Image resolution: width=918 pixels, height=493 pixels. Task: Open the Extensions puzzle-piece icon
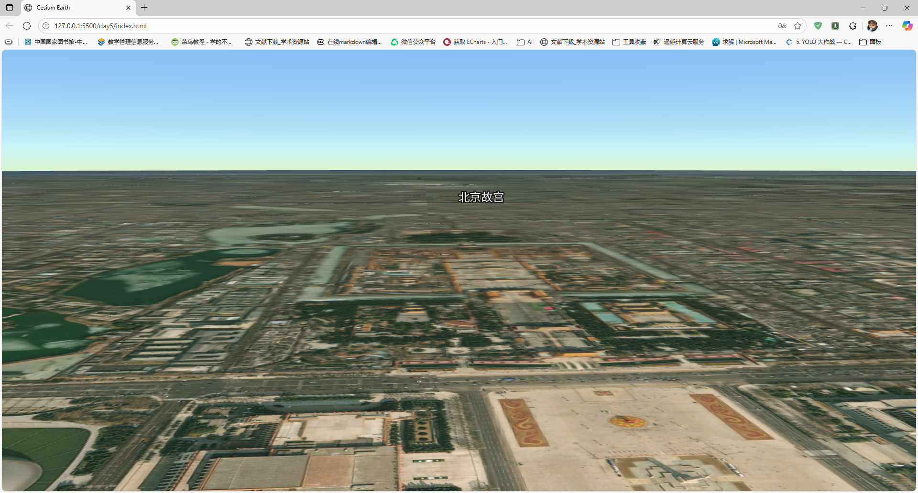[x=852, y=26]
